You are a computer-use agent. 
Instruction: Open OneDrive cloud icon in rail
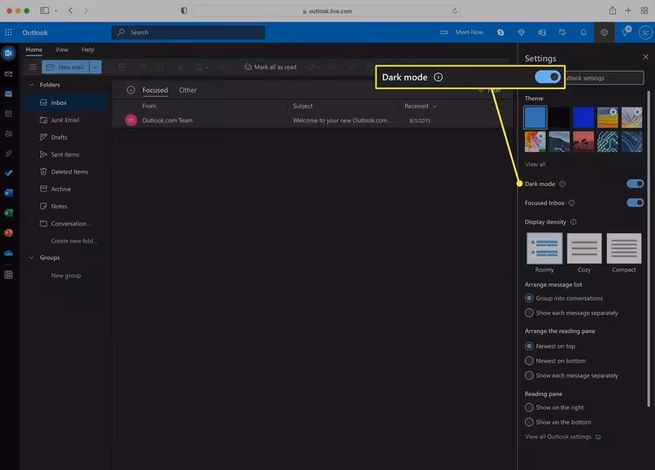click(9, 253)
